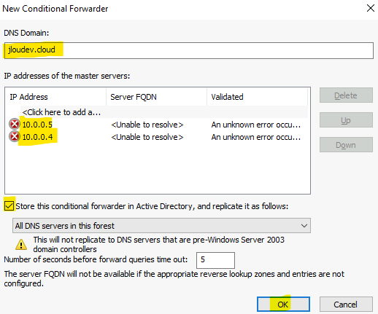Click the DNS Domain field containing jloudev.cloud
This screenshot has height=314, width=378.
tap(189, 50)
